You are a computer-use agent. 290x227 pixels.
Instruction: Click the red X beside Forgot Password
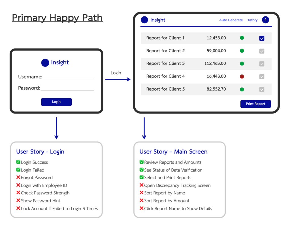pyautogui.click(x=18, y=177)
